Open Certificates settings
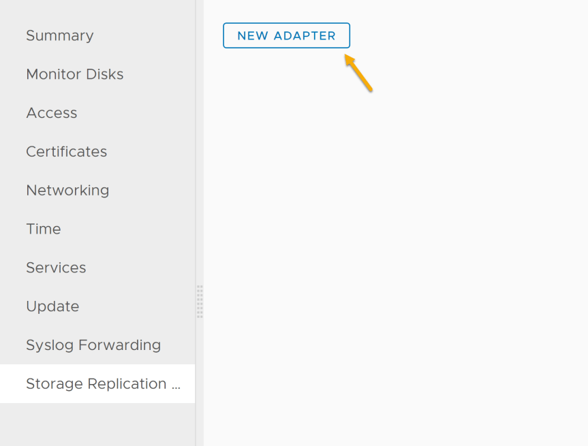Viewport: 588px width, 446px height. [x=66, y=151]
